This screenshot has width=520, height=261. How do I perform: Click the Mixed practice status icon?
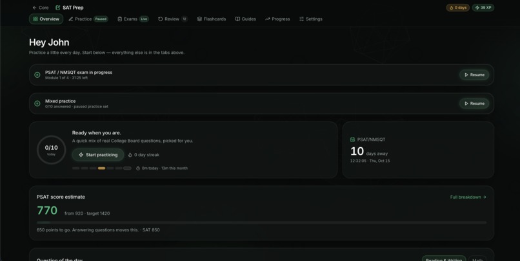click(37, 104)
